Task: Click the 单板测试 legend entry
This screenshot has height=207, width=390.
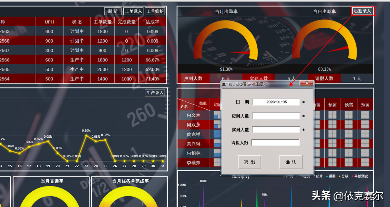Action: click(x=359, y=176)
